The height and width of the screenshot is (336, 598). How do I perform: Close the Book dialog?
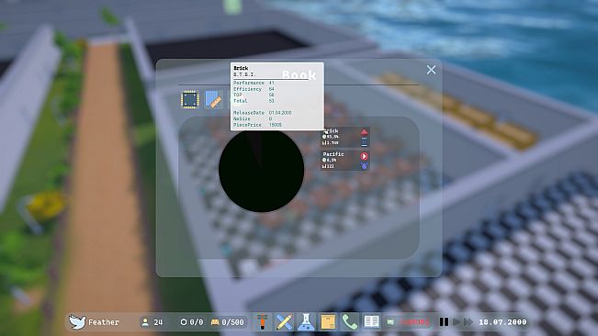point(432,70)
